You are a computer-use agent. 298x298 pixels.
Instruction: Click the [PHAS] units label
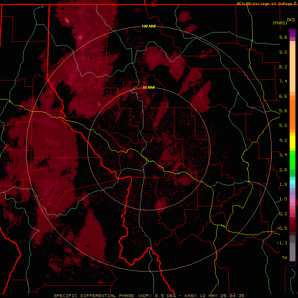click(280, 23)
